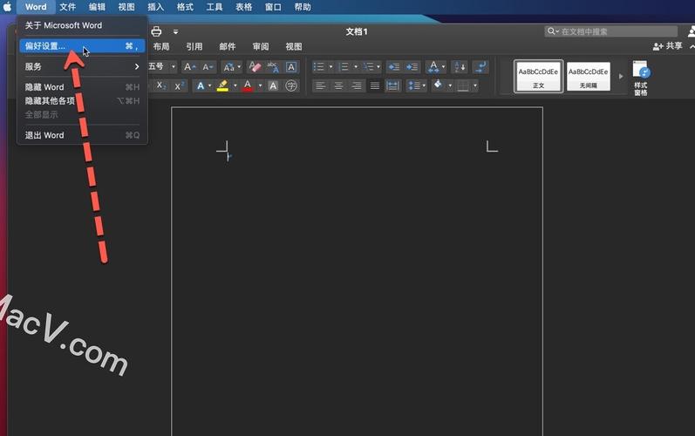This screenshot has width=695, height=436.
Task: Toggle superscript formatting
Action: pos(179,86)
